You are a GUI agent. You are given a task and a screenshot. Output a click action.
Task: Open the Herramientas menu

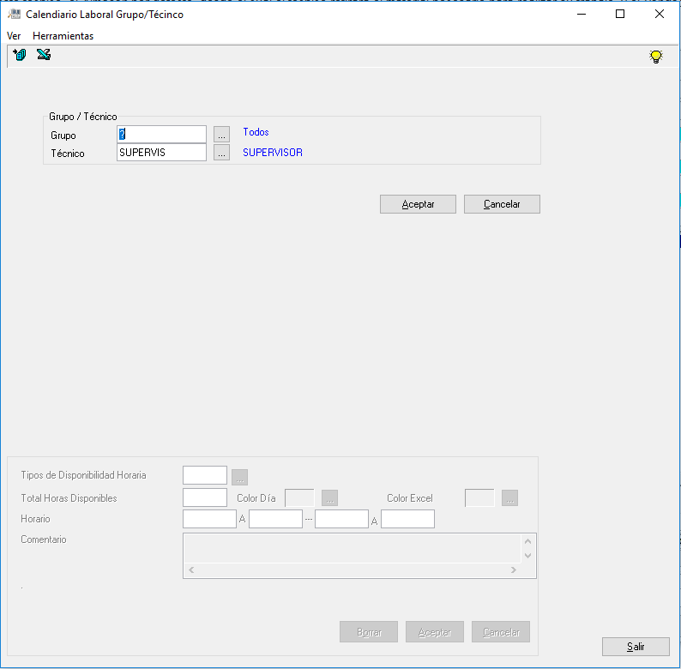tap(63, 36)
